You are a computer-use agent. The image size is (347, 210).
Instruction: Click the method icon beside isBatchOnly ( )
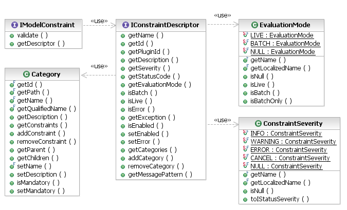point(245,102)
